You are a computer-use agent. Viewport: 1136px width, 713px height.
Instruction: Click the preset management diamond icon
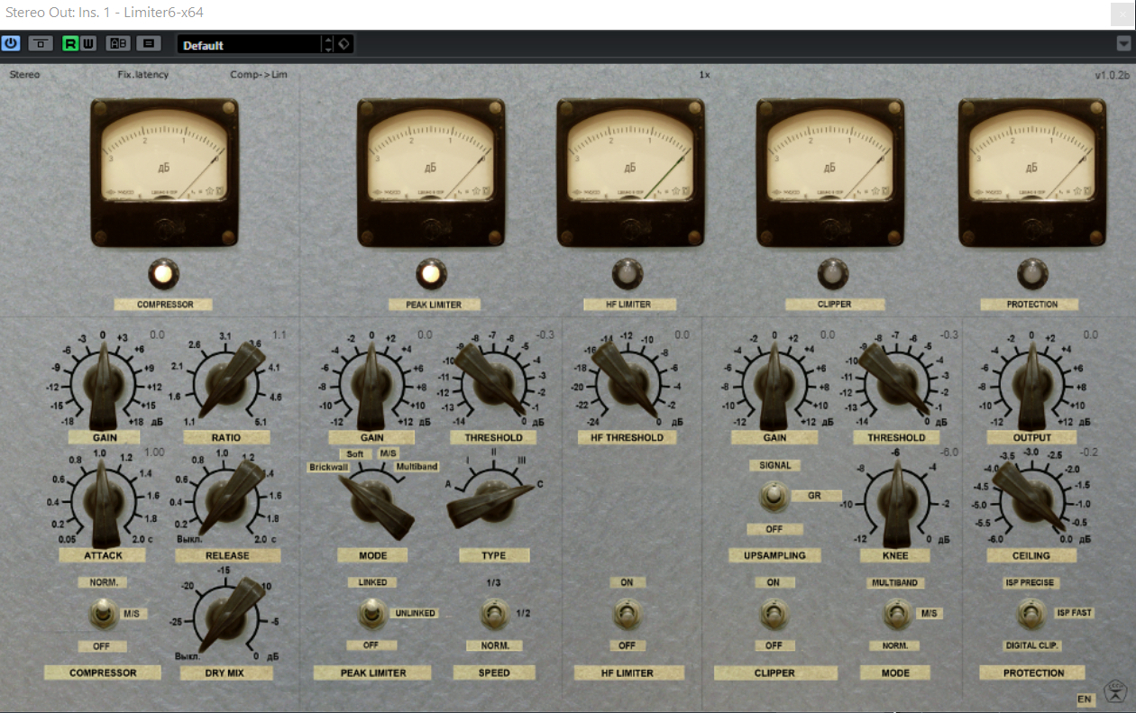tap(344, 44)
